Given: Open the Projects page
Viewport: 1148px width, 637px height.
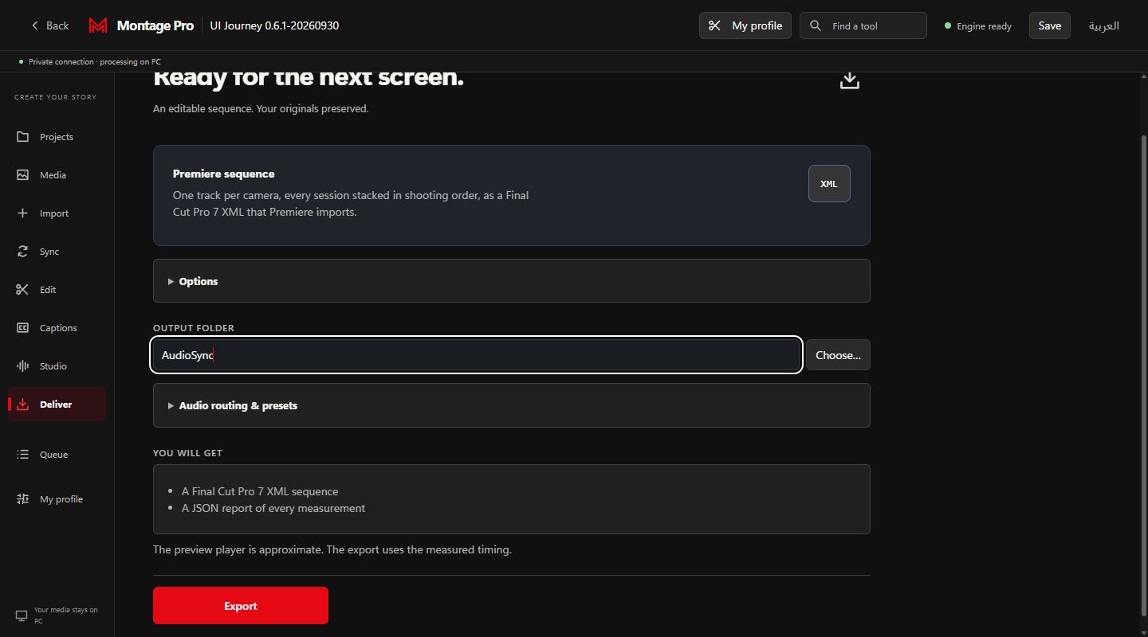Looking at the screenshot, I should click(57, 137).
